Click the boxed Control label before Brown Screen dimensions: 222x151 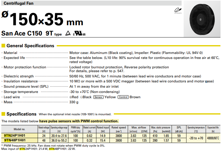pos(123,97)
